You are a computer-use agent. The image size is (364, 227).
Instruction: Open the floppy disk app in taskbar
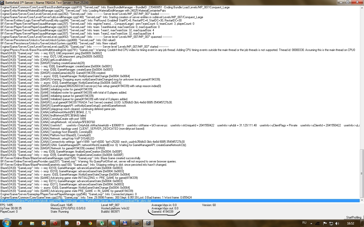click(125, 223)
